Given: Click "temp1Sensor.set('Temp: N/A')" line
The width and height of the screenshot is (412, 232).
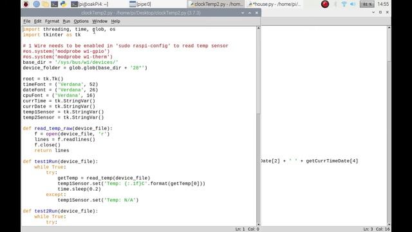Looking at the screenshot, I should (98, 200).
